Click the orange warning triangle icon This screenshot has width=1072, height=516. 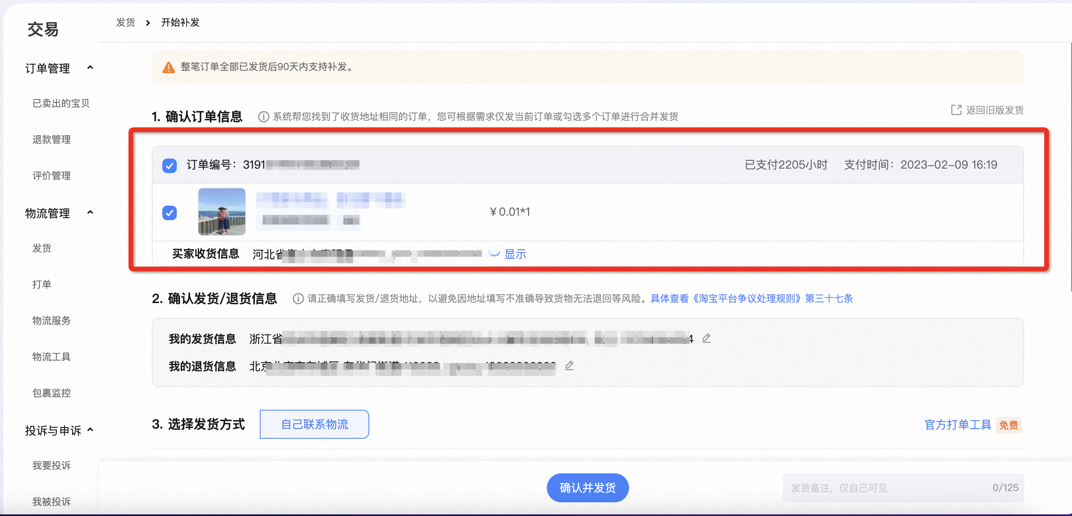click(168, 67)
